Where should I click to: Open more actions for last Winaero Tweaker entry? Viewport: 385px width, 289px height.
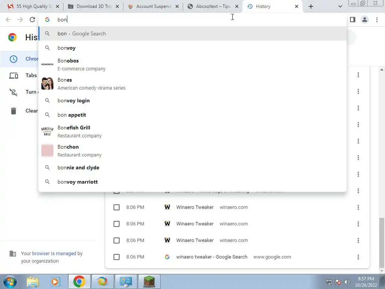pos(358,240)
